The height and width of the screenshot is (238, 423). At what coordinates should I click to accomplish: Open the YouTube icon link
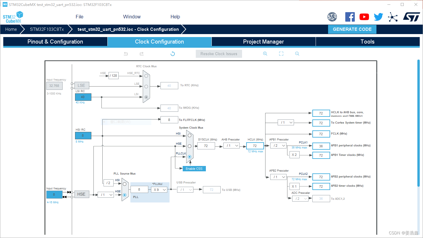[364, 17]
